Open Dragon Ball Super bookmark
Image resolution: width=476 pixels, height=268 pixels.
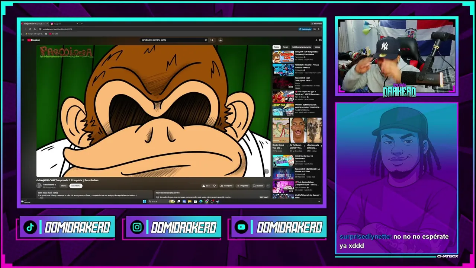pyautogui.click(x=34, y=34)
